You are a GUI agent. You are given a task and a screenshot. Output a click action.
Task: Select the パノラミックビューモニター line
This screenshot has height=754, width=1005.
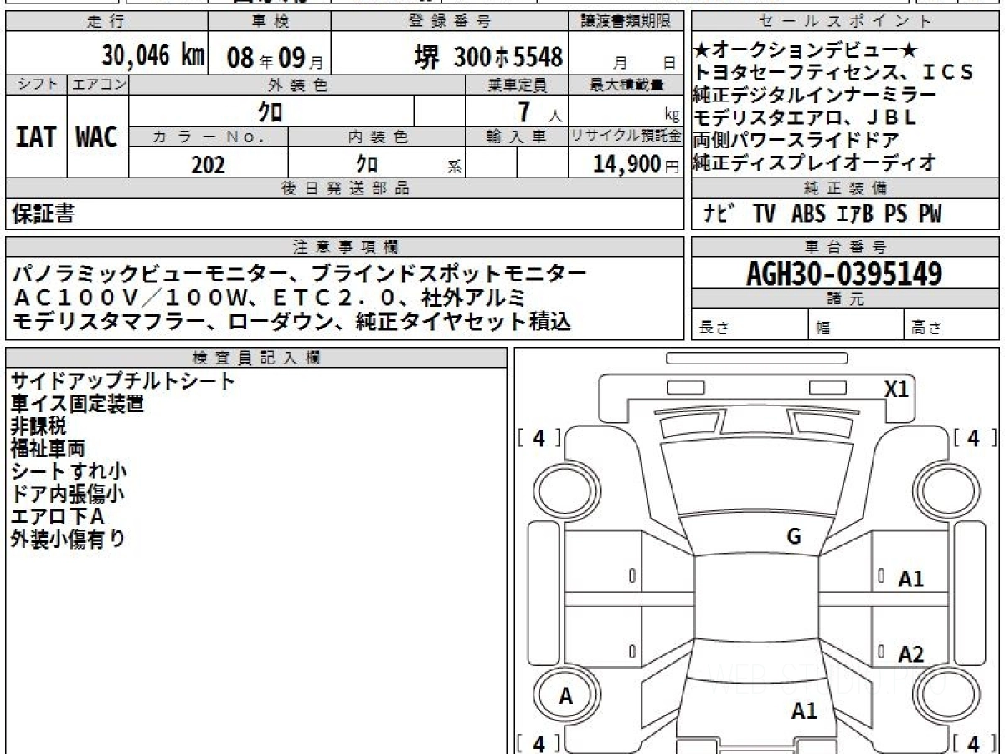point(300,273)
